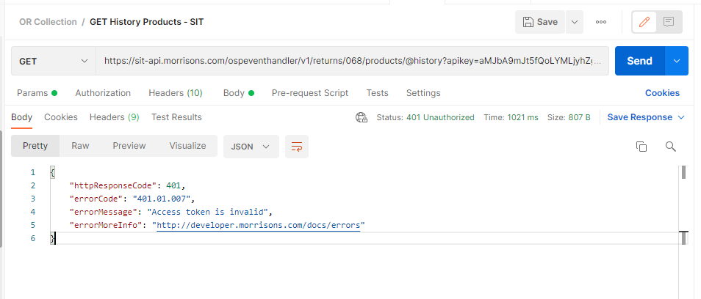
Task: Click the "errorMoreInfo" key
Action: pos(106,225)
